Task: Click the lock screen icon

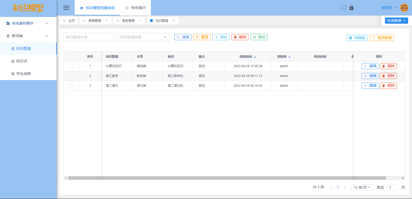Action: tap(351, 8)
